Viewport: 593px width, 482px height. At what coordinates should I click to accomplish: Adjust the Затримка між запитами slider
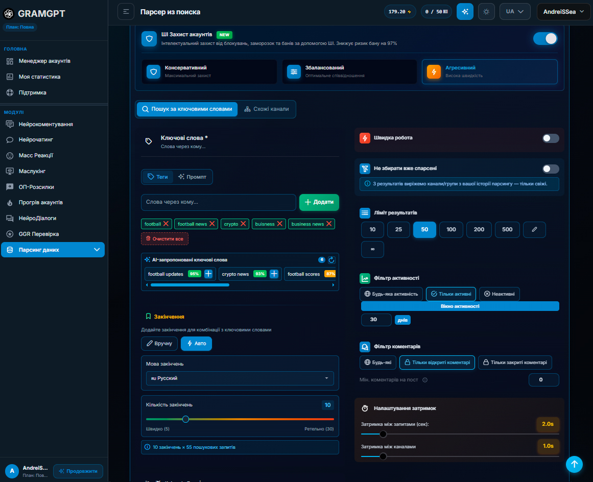(383, 435)
